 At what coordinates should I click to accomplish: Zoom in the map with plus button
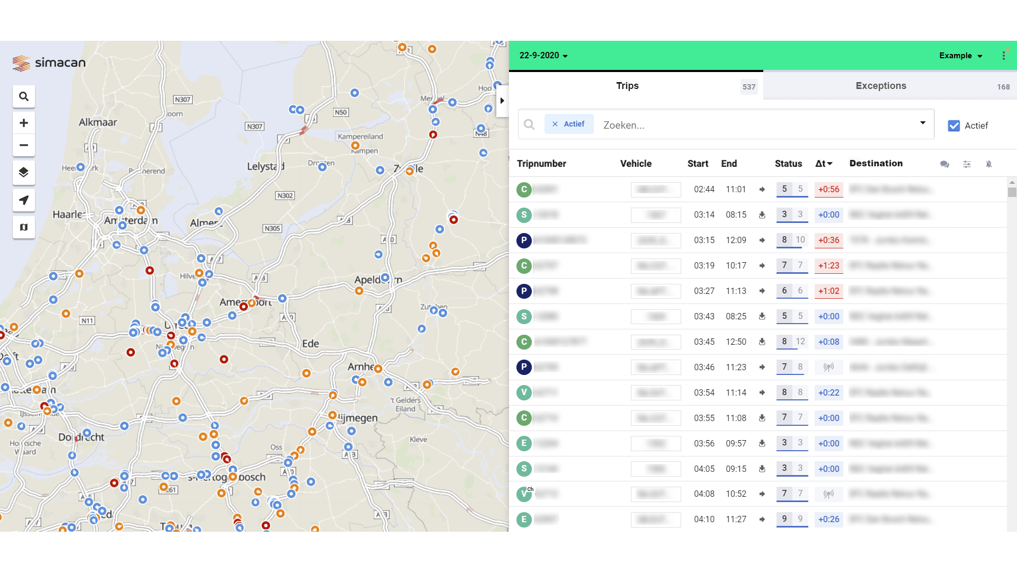[x=23, y=123]
